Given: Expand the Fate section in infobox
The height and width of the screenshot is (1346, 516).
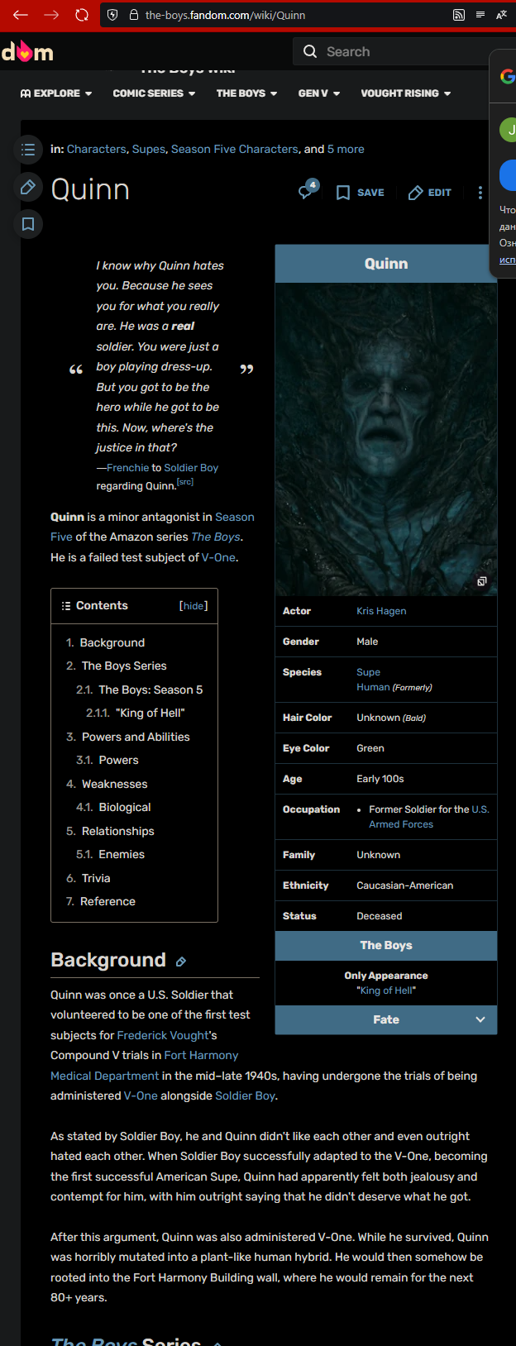Looking at the screenshot, I should [x=386, y=1019].
